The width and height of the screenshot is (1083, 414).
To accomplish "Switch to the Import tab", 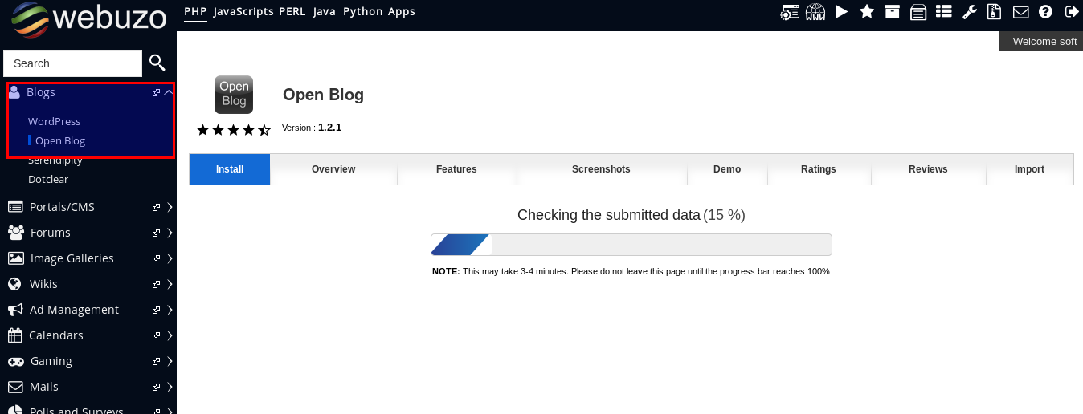I will [x=1029, y=169].
